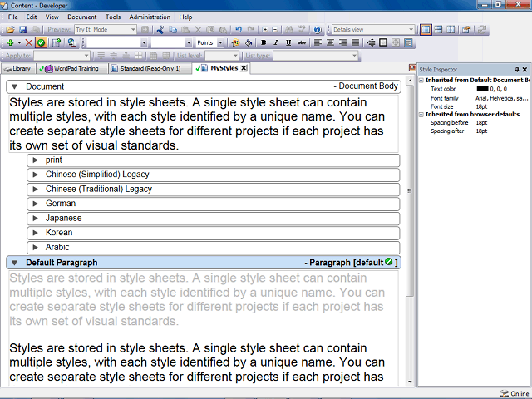This screenshot has height=399, width=532.
Task: Open the Details view dropdown
Action: 411,30
